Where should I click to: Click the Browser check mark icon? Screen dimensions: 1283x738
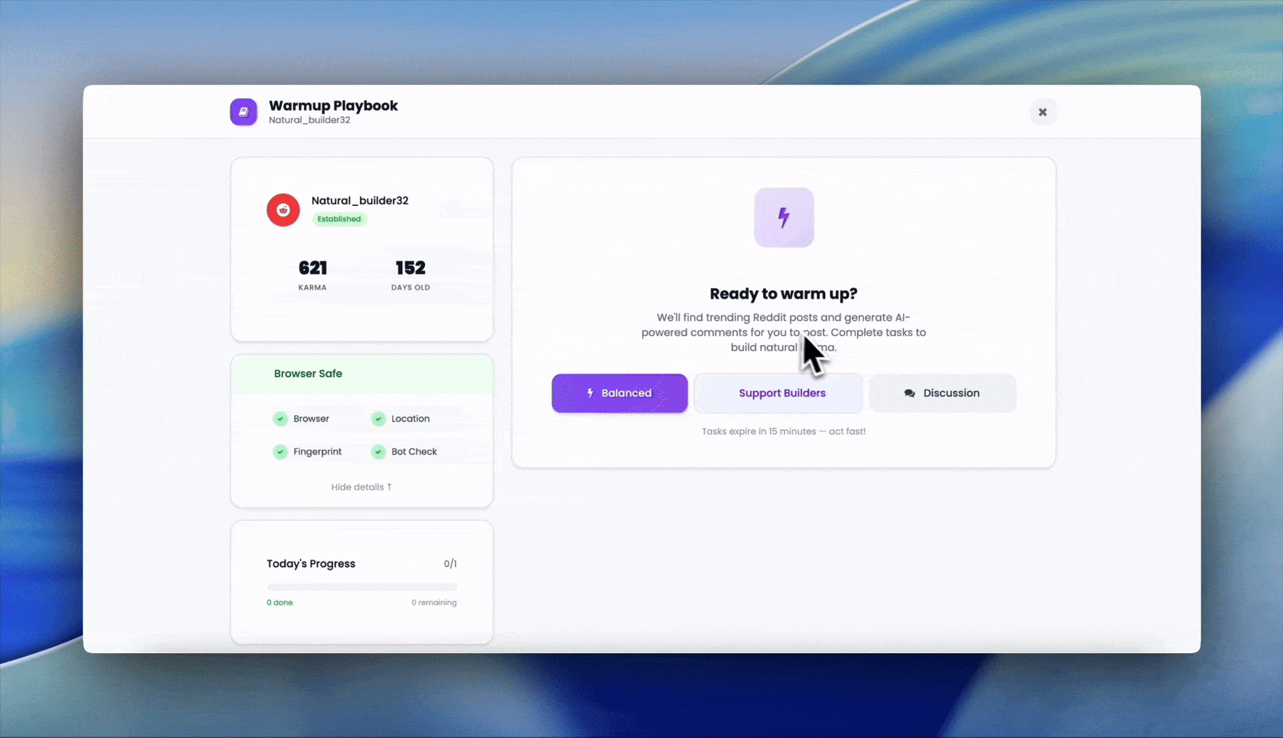(281, 418)
